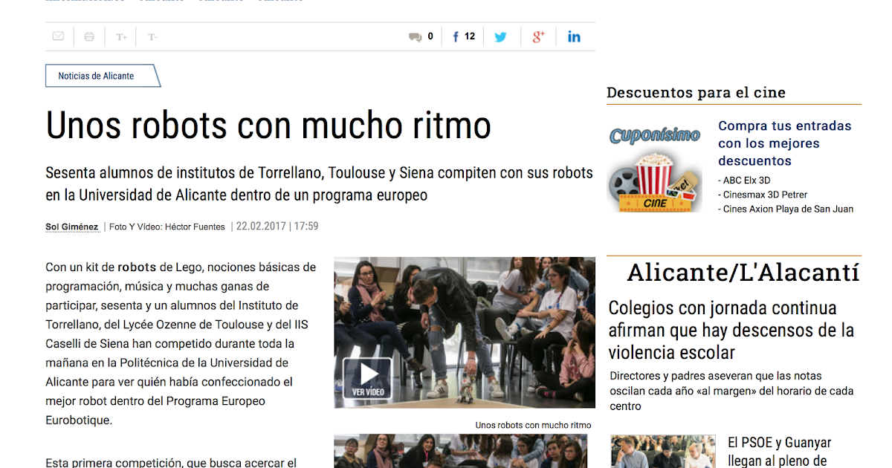Open El PSOE y Guanyar article link
The image size is (892, 468).
(780, 452)
